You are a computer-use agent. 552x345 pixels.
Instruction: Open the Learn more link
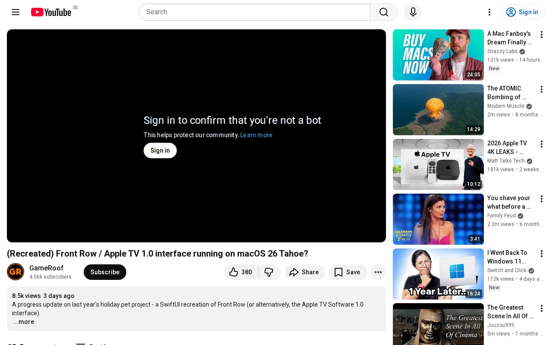(x=256, y=135)
